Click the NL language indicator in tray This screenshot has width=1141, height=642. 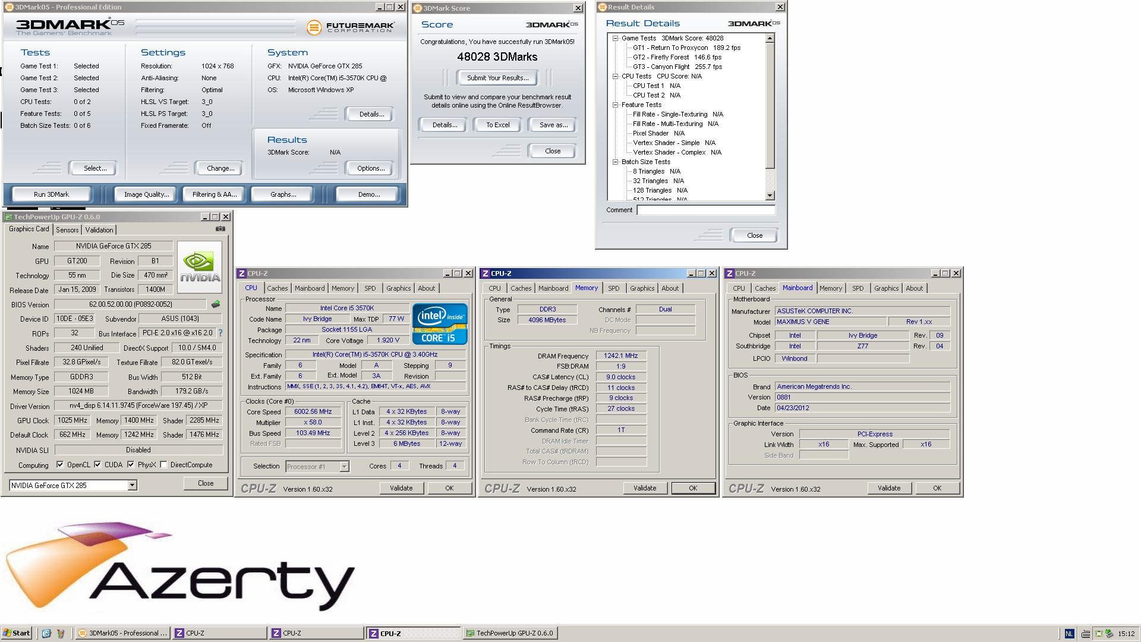(1069, 634)
